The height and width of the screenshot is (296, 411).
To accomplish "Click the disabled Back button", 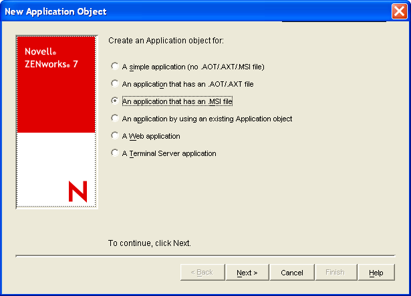I will pos(202,273).
